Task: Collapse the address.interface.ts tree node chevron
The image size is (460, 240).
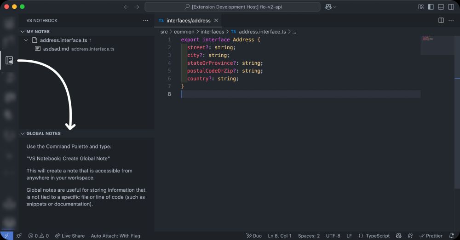Action: click(26, 40)
